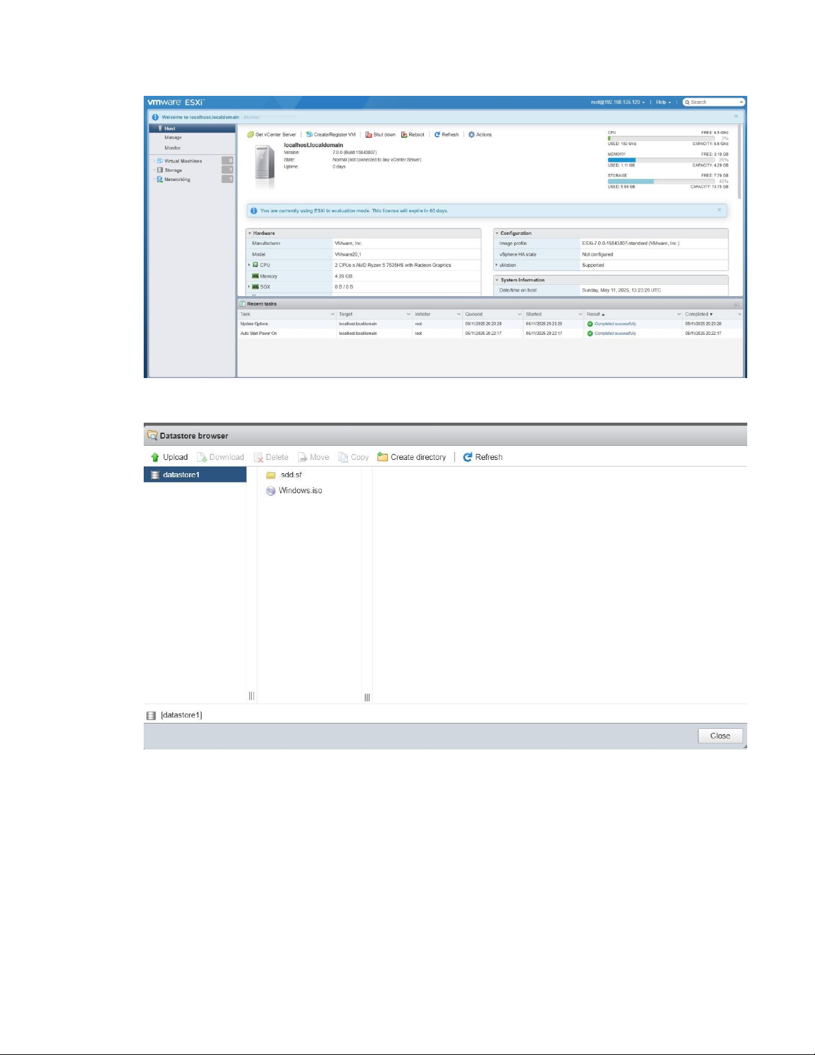815x1055 pixels.
Task: Click the Memory usage bar
Action: [661, 160]
